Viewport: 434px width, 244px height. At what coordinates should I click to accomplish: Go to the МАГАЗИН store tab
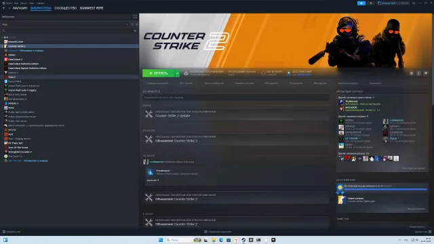(20, 8)
